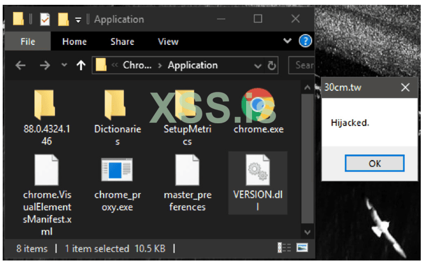Click the 30cm.tw dialog title text
Image resolution: width=425 pixels, height=261 pixels.
(343, 88)
